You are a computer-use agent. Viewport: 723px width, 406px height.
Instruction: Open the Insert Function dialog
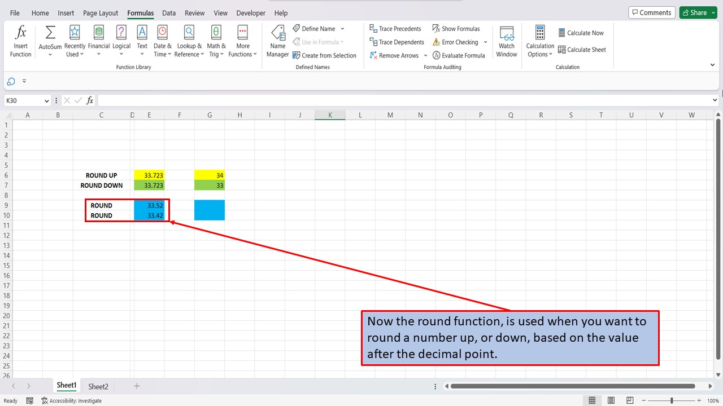pyautogui.click(x=20, y=39)
